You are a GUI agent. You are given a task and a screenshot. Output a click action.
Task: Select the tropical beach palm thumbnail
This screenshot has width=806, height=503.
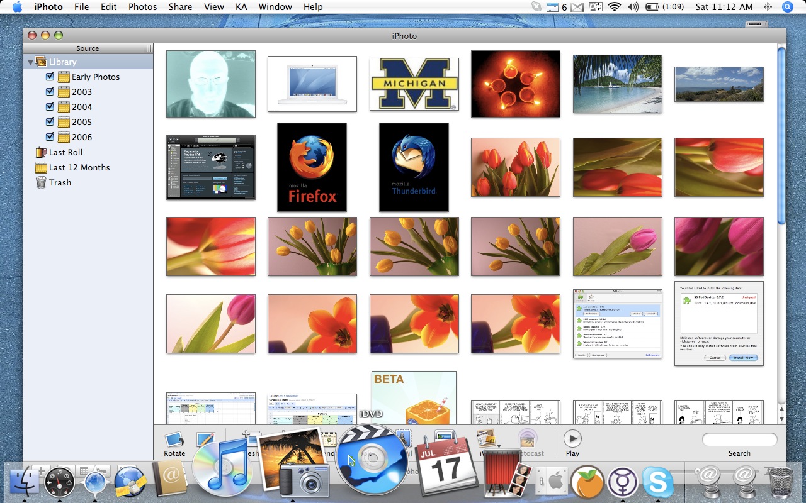pyautogui.click(x=617, y=84)
